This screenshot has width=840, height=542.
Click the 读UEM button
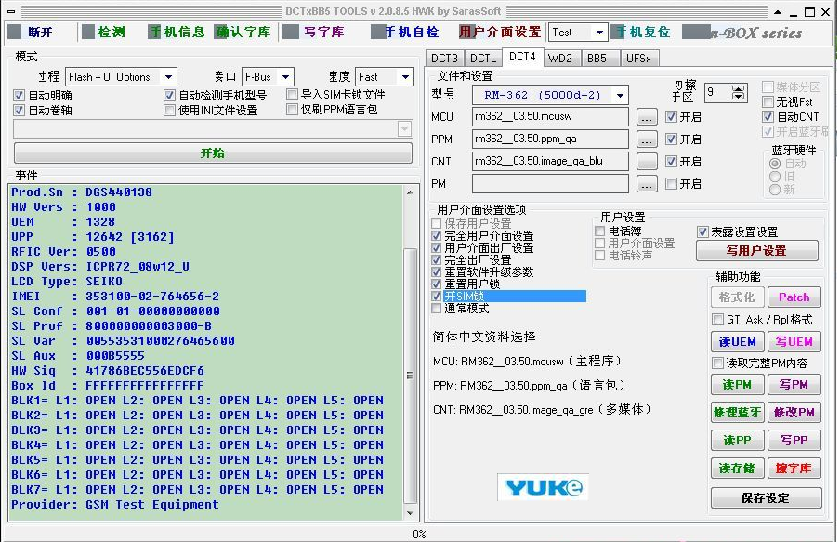[x=737, y=341]
